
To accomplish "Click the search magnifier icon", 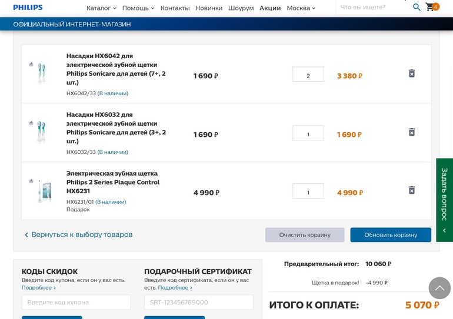I will pyautogui.click(x=417, y=8).
